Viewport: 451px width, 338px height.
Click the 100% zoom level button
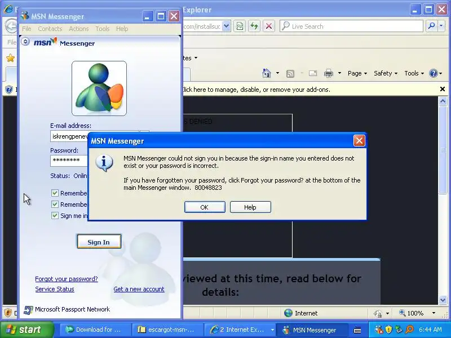(412, 313)
